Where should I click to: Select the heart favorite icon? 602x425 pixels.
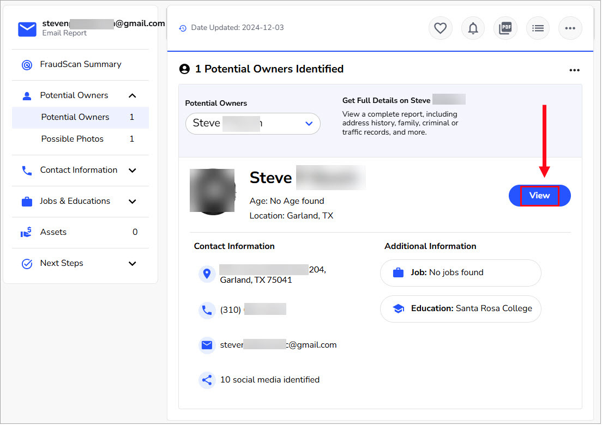tap(440, 28)
